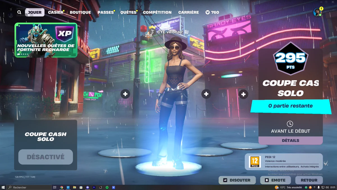Click the 0 partie restante banner

290,106
